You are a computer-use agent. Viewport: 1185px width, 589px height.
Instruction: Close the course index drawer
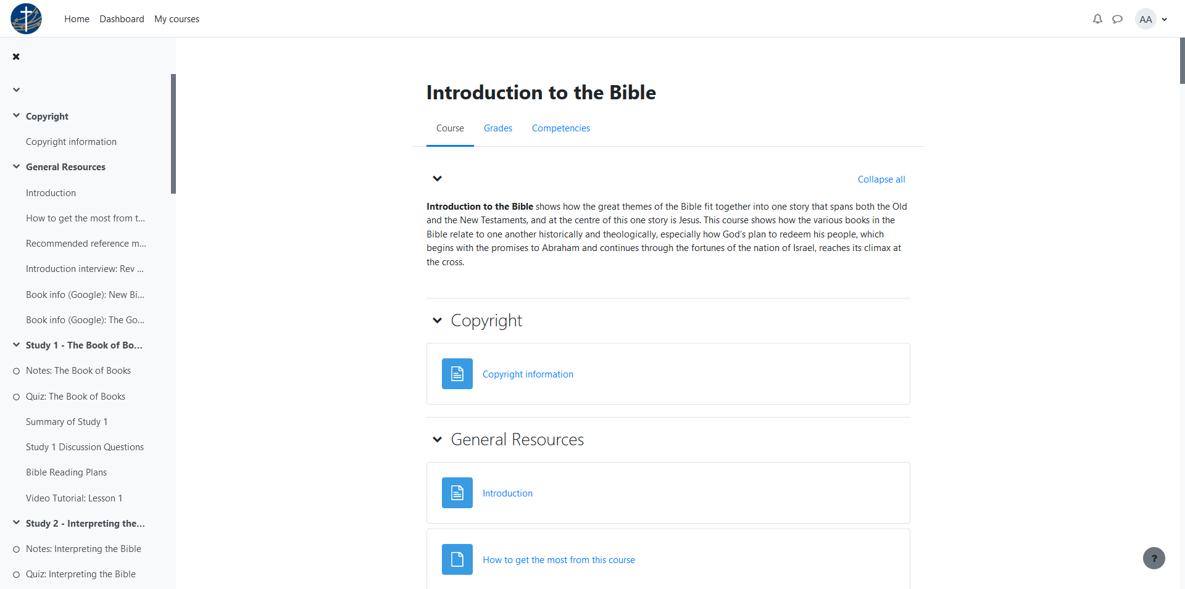[16, 57]
